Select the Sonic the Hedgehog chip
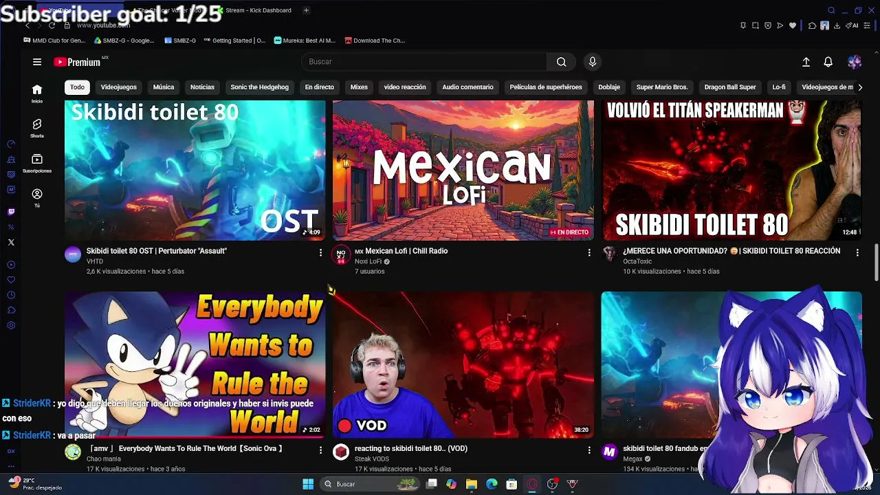This screenshot has width=880, height=495. pos(260,87)
